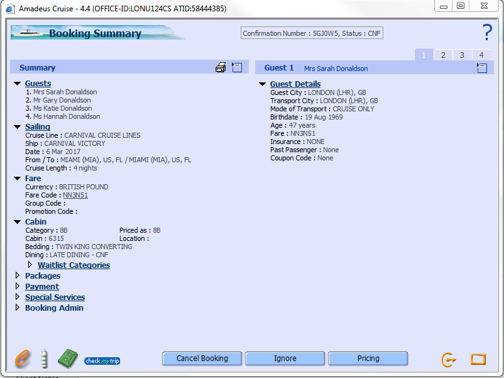Click the Amadeus Cruise title bar icon
The width and height of the screenshot is (504, 378).
10,9
